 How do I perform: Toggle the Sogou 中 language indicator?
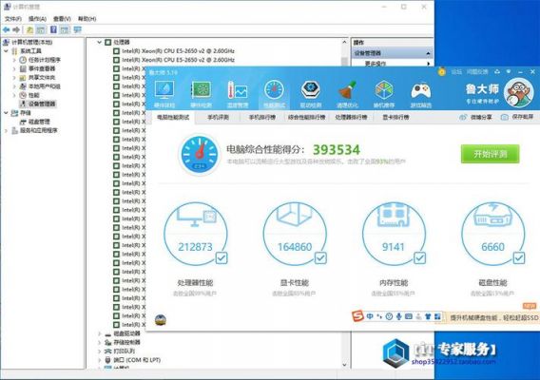click(x=370, y=316)
